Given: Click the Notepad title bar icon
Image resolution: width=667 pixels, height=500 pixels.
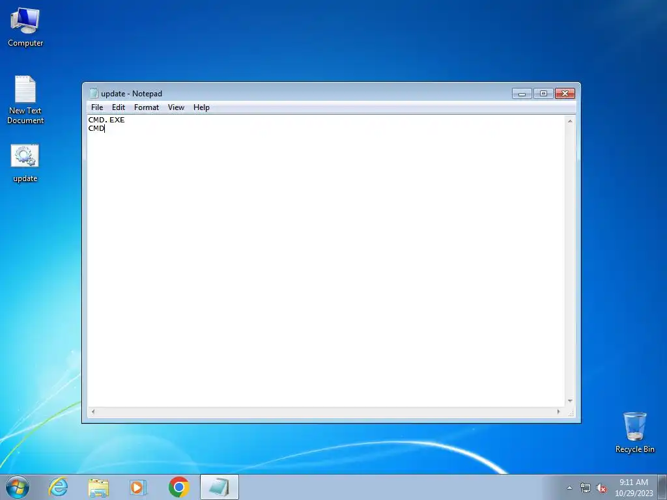Looking at the screenshot, I should (x=94, y=93).
